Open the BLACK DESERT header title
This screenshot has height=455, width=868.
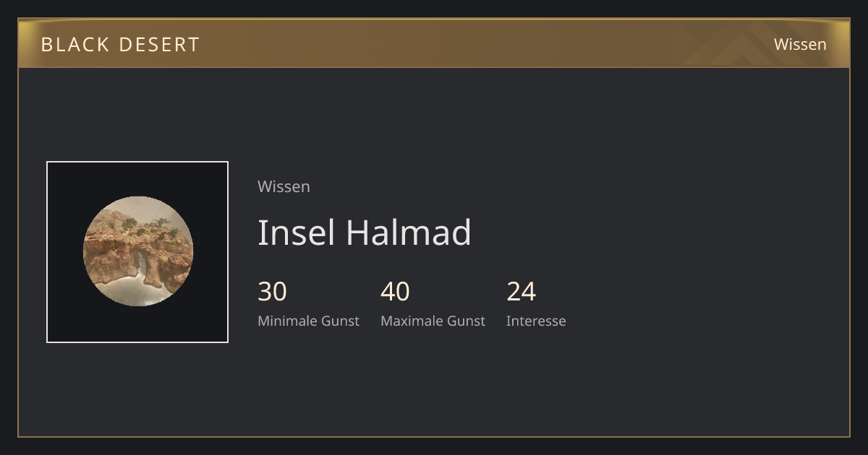[x=120, y=44]
